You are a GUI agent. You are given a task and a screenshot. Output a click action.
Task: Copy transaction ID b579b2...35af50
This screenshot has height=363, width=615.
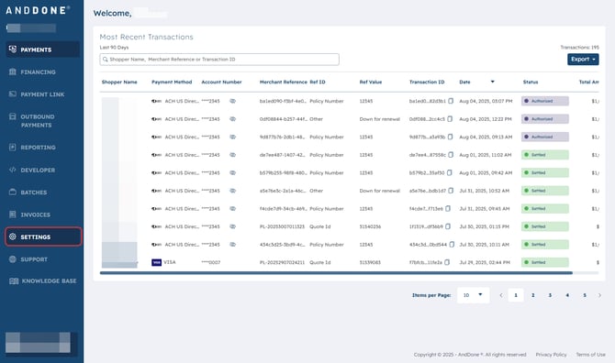450,172
